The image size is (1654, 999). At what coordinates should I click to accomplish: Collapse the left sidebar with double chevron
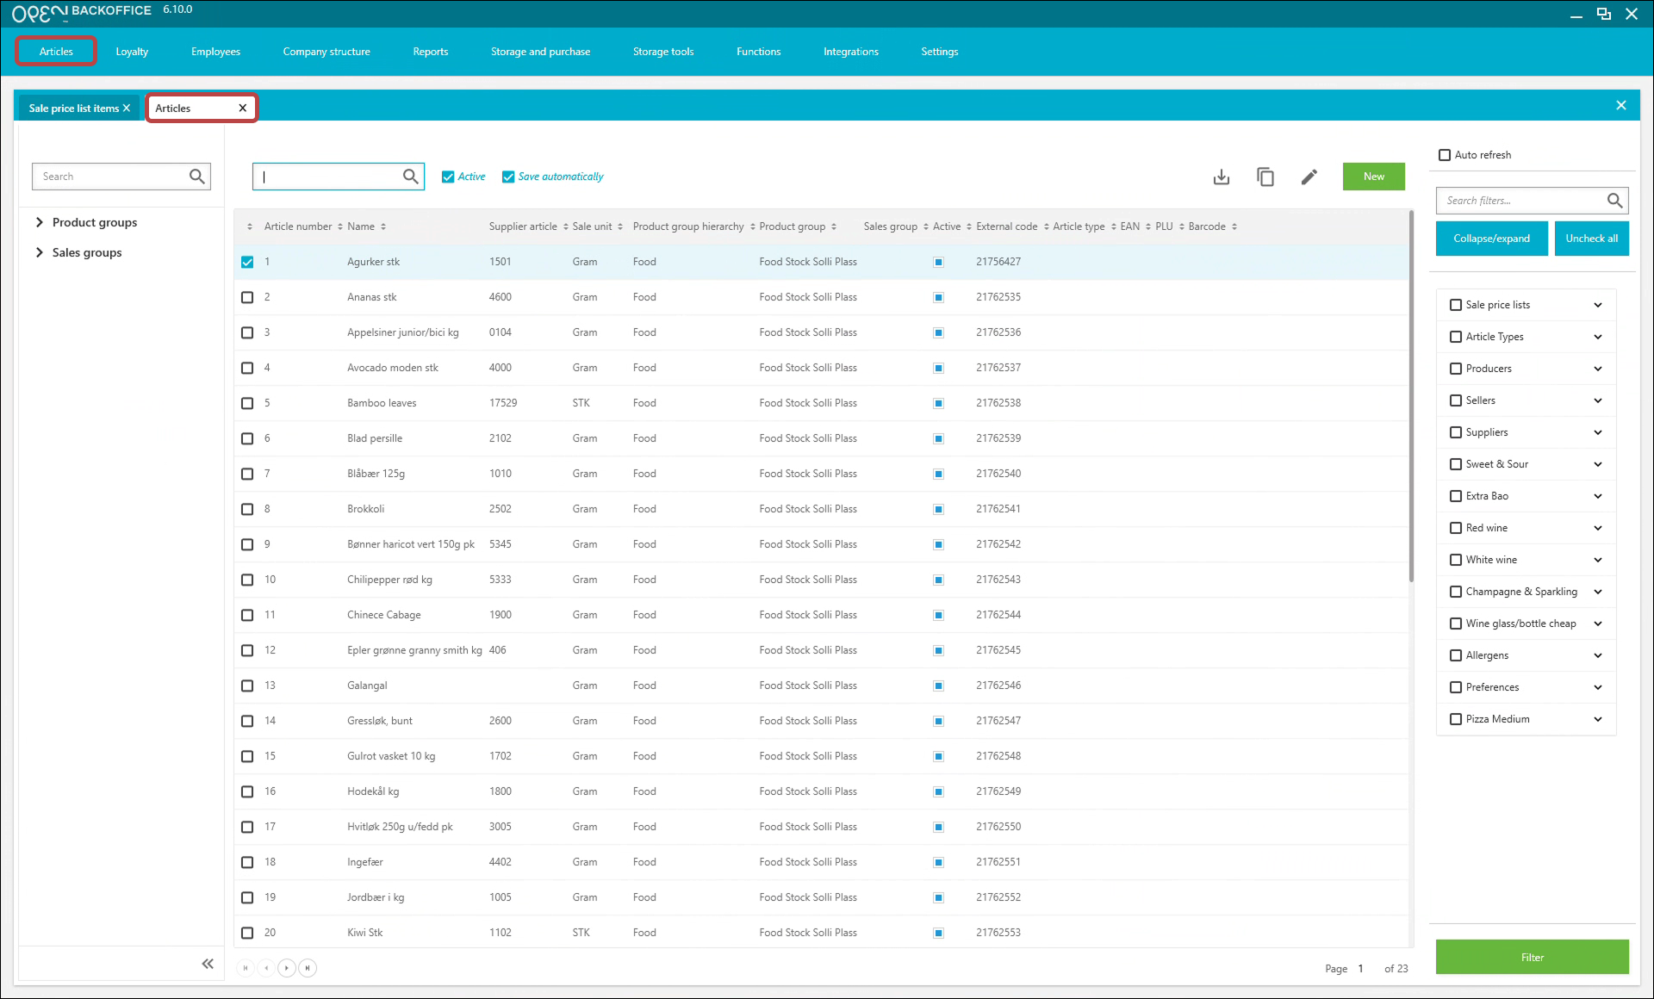(208, 964)
